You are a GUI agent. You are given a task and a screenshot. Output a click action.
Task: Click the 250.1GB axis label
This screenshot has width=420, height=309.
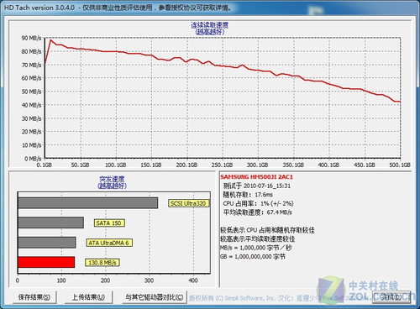(222, 165)
